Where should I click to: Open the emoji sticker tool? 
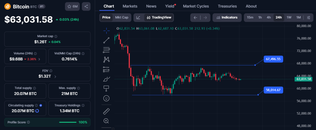(106, 98)
